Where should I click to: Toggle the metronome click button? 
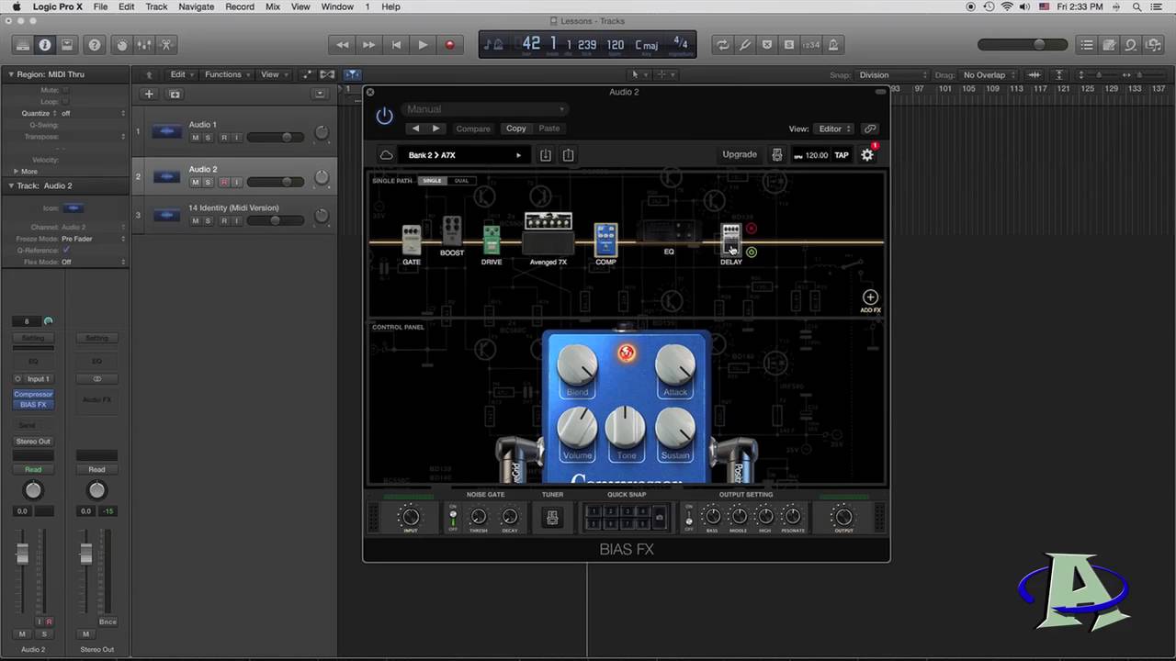tap(833, 44)
